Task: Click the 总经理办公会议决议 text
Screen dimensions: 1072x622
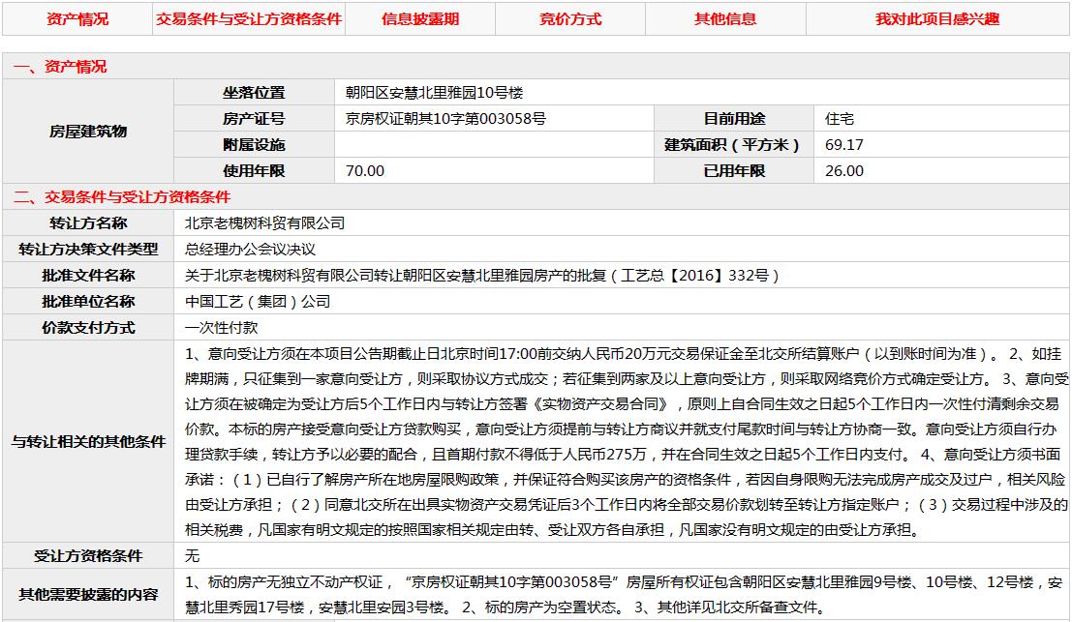Action: [250, 250]
